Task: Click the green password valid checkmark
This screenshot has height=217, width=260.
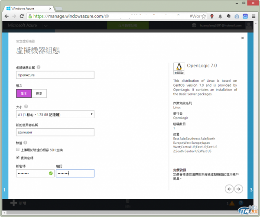Action: (51, 173)
